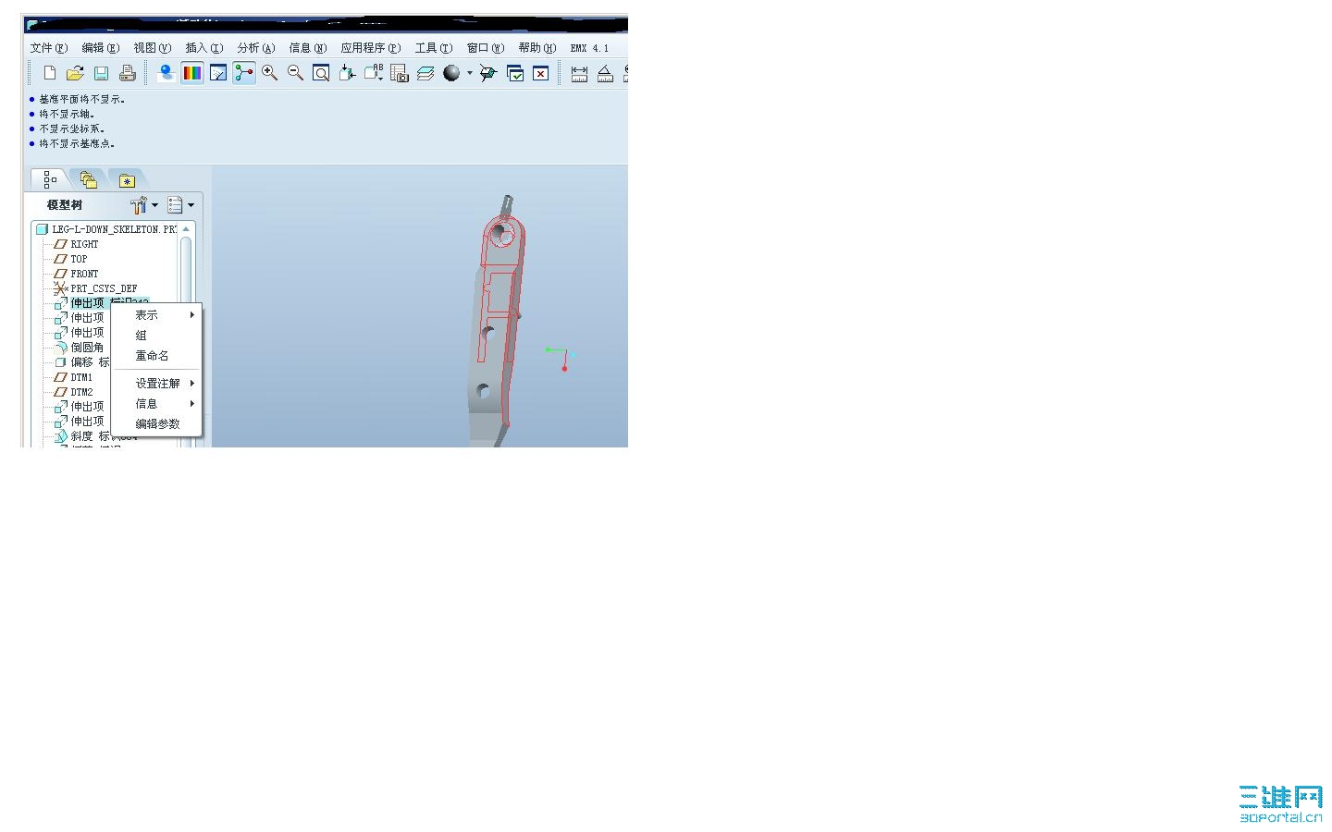Image resolution: width=1332 pixels, height=832 pixels.
Task: Click the Print icon
Action: 127,73
